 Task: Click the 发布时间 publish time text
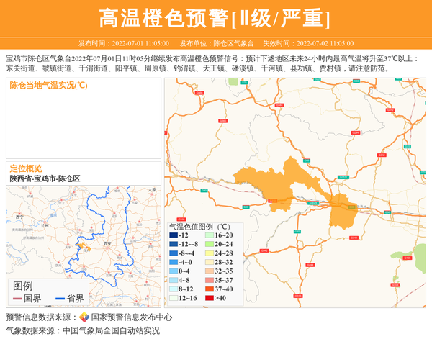click(x=123, y=43)
